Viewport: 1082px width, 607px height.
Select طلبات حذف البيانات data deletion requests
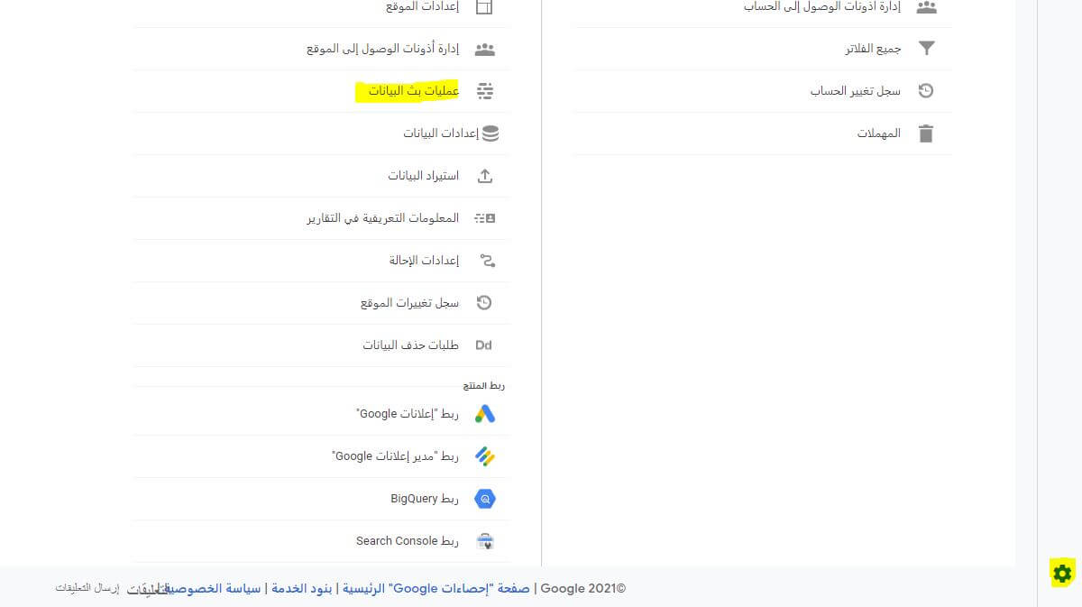(410, 345)
